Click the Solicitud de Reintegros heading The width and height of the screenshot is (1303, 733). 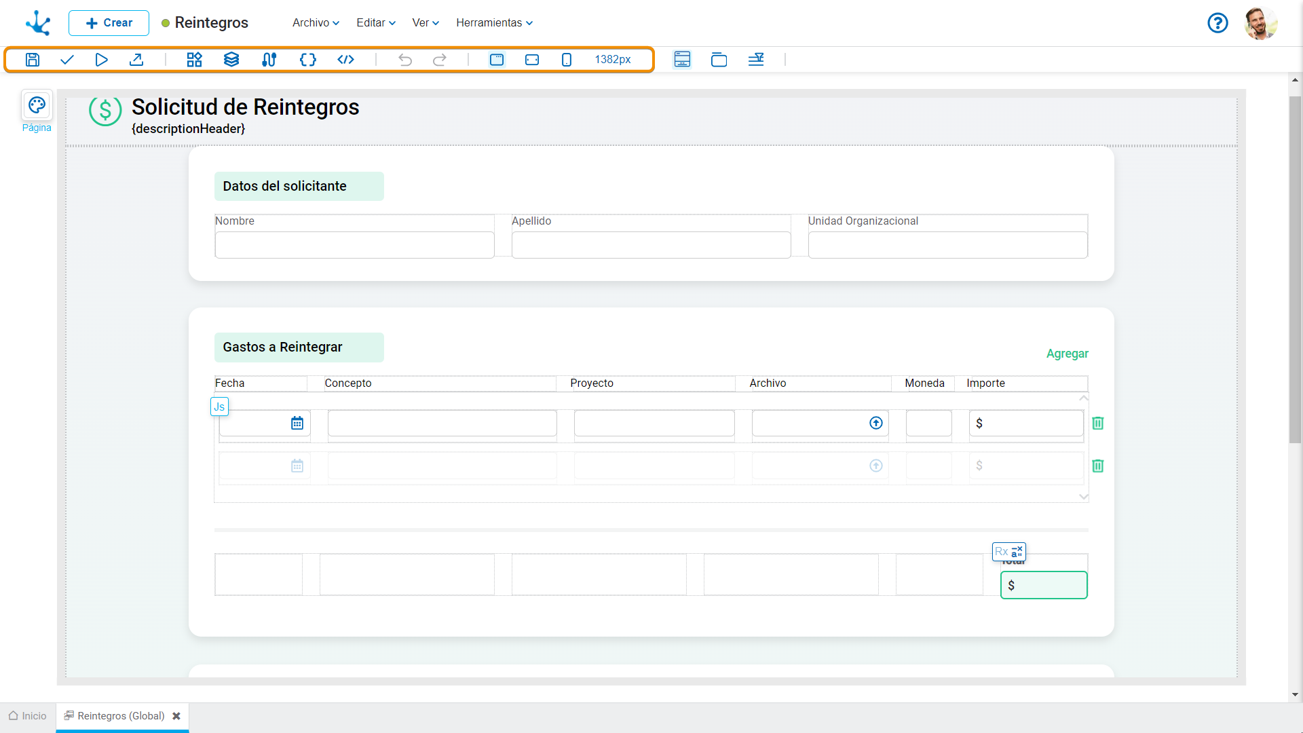tap(245, 107)
